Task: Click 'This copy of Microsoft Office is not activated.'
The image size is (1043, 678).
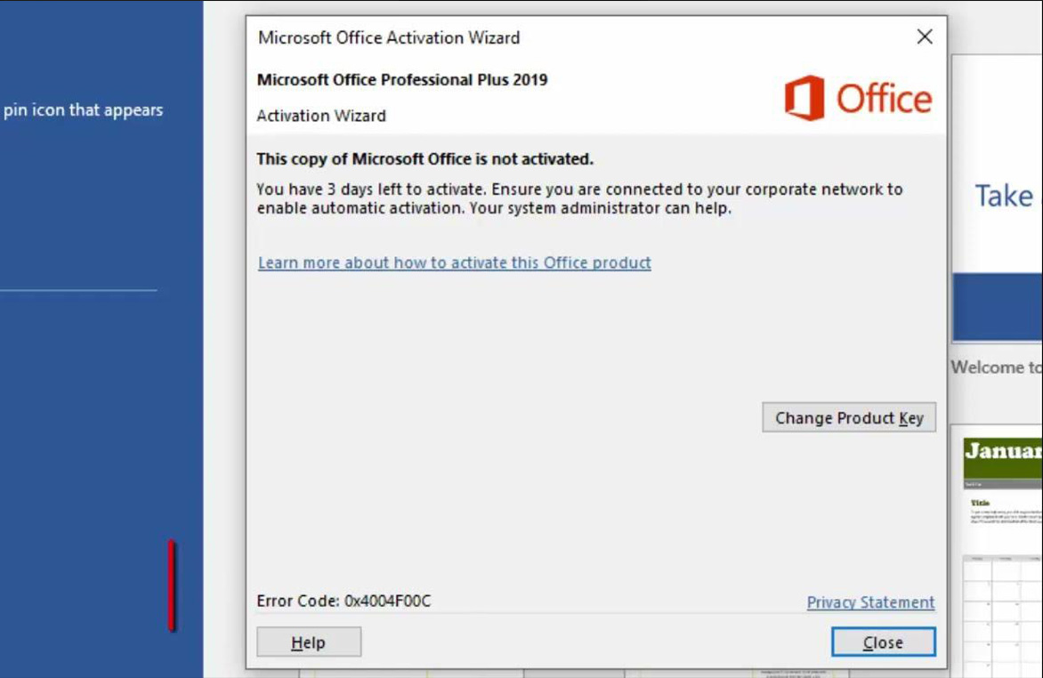Action: pyautogui.click(x=424, y=159)
